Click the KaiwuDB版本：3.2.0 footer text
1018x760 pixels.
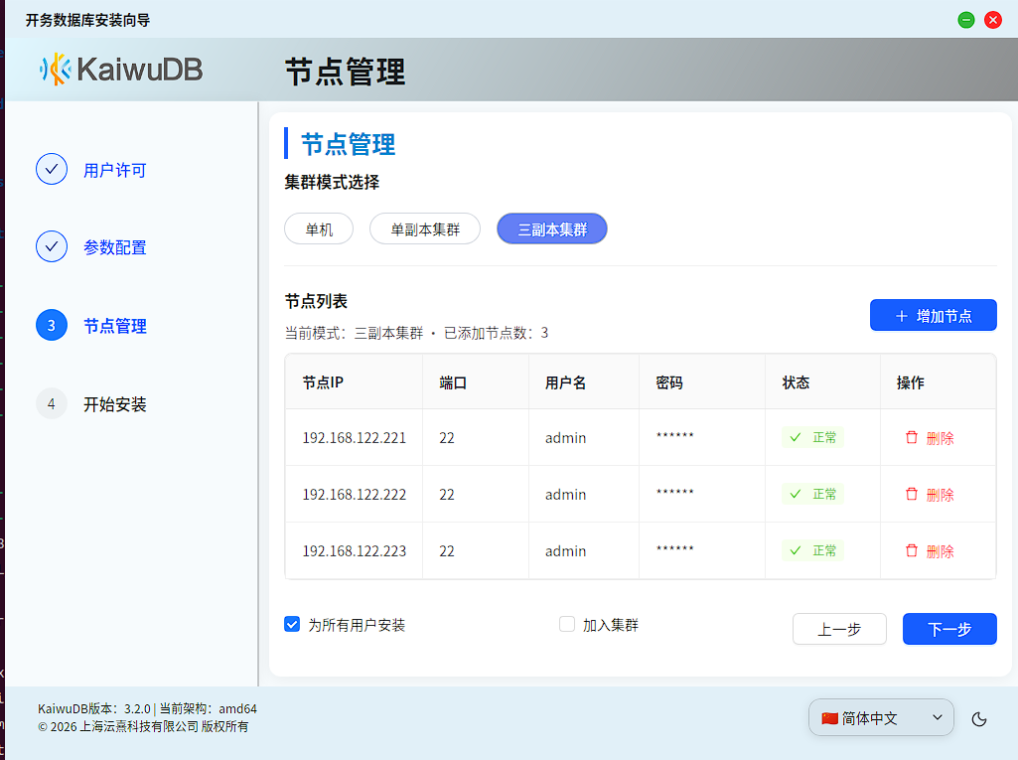click(94, 708)
